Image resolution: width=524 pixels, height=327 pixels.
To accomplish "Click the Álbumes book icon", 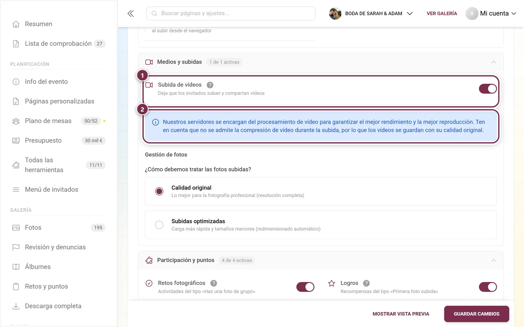I will [16, 267].
